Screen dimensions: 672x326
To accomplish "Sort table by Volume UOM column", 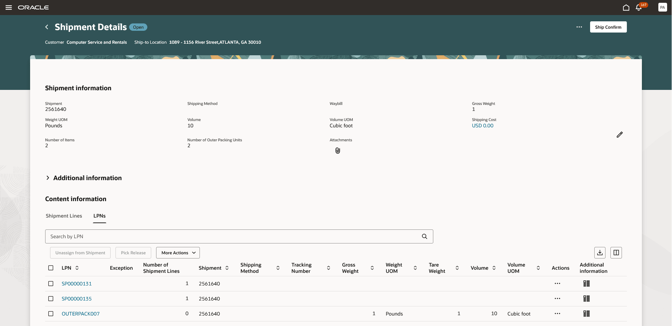I will click(x=538, y=268).
